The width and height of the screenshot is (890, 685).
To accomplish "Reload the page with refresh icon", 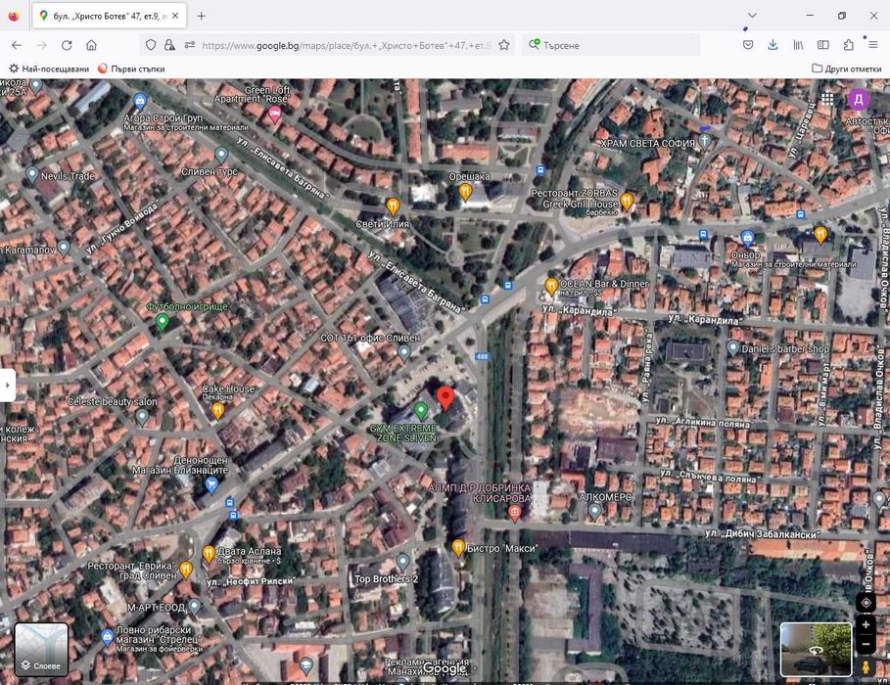I will click(x=67, y=45).
